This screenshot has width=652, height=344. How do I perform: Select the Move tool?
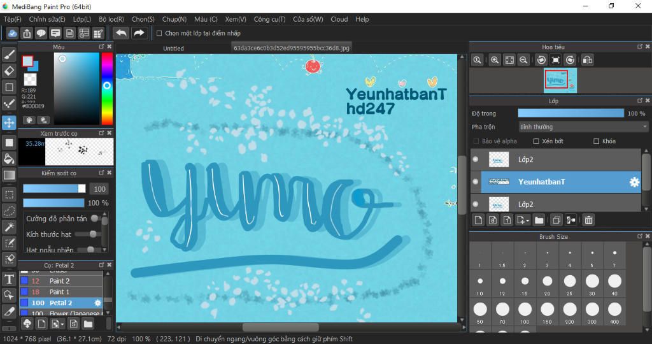[x=9, y=123]
